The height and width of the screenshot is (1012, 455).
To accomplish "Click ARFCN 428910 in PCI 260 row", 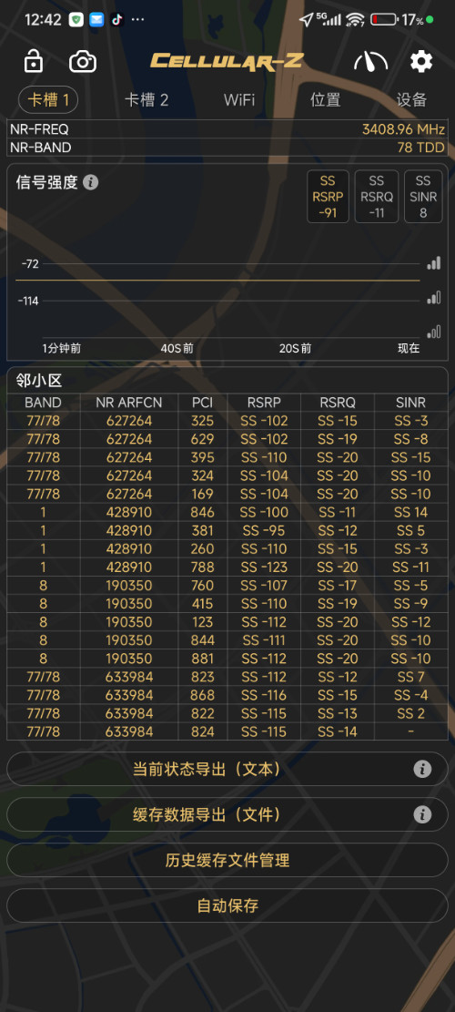I will 129,548.
